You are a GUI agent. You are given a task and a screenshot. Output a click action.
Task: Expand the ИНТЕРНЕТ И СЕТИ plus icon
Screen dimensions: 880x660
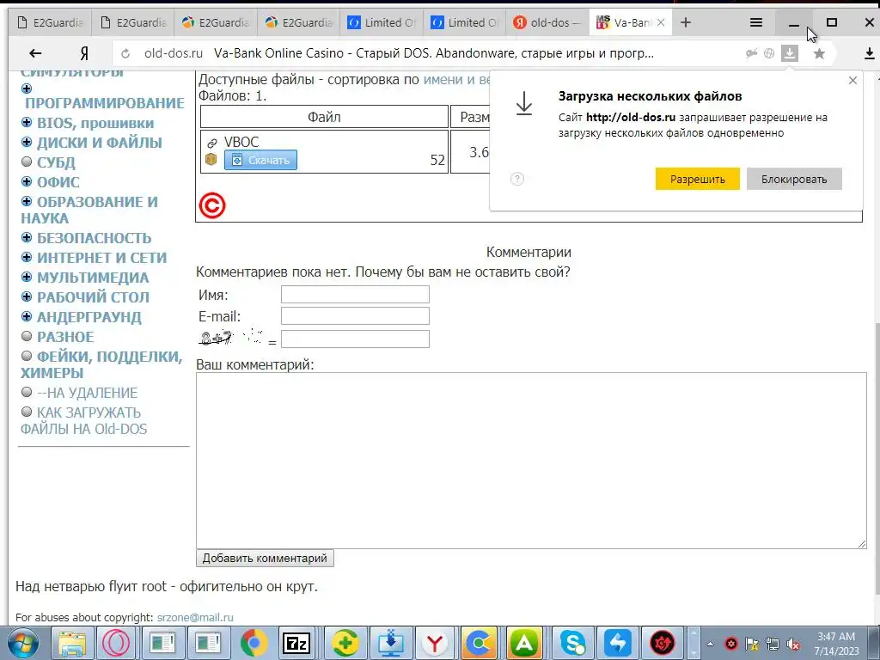point(27,257)
